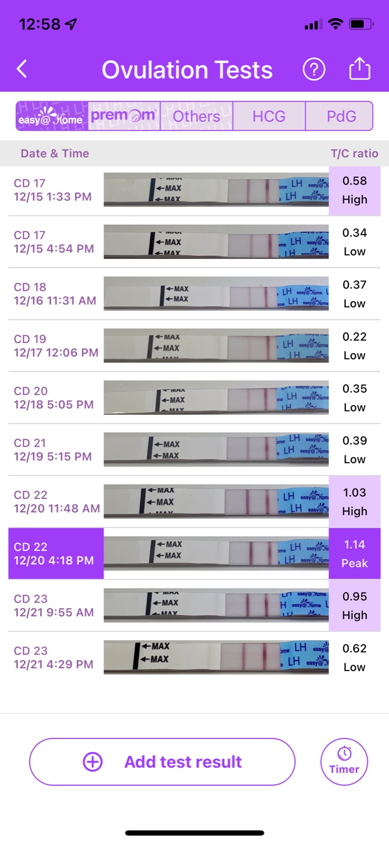Tap the back arrow icon
The image size is (389, 844).
[22, 69]
